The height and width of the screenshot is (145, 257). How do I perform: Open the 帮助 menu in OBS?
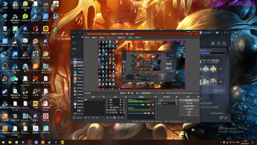tap(138, 38)
